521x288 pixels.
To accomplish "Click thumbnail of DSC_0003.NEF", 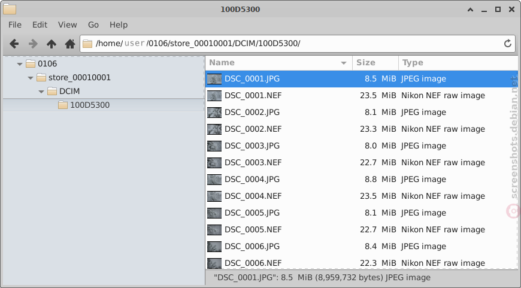I will click(x=214, y=163).
